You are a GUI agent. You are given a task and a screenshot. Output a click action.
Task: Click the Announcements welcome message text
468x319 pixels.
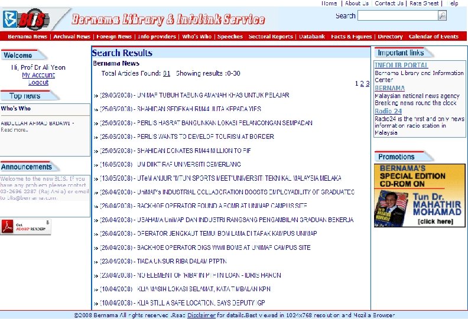(45, 188)
